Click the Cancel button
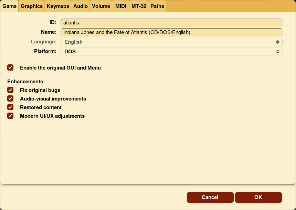 210,197
